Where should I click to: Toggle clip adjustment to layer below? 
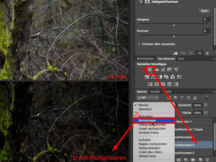coord(175,53)
